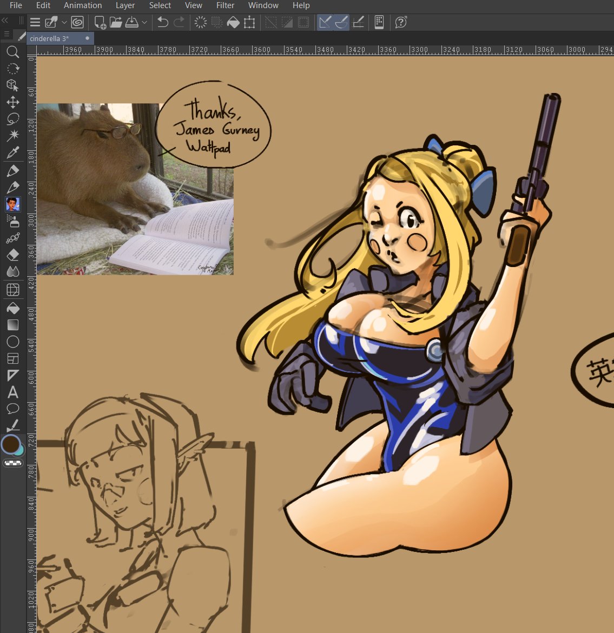
Task: Toggle Snap to Special Ruler
Action: [341, 22]
